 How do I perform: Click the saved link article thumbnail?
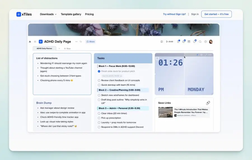click(x=165, y=112)
